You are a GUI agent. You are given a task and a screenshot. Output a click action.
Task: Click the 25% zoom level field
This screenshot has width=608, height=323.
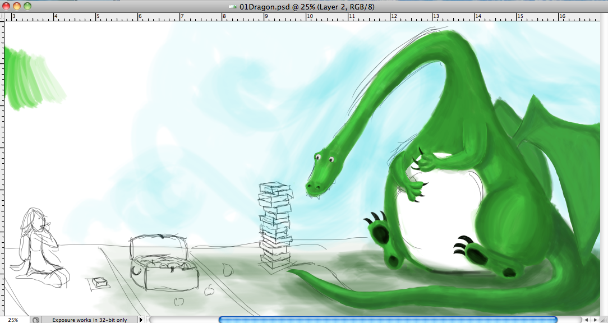[x=13, y=320]
